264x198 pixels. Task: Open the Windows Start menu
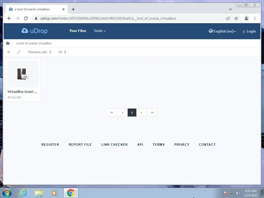pos(7,193)
